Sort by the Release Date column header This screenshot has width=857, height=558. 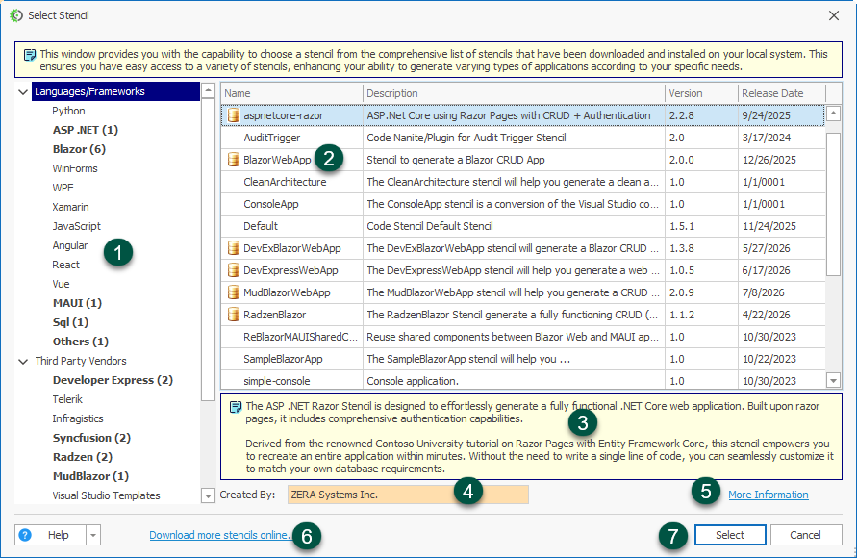(782, 93)
